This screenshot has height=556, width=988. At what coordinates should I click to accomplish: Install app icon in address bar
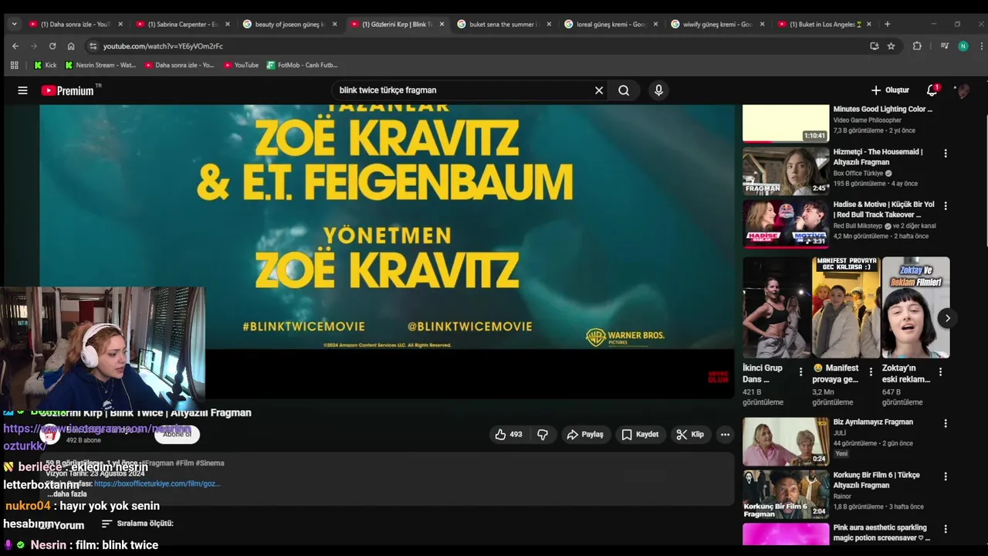click(x=874, y=46)
